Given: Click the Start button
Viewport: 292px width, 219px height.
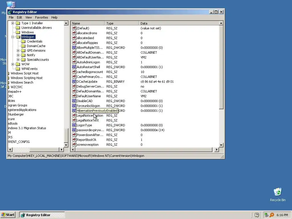Looking at the screenshot, I should 8,215.
